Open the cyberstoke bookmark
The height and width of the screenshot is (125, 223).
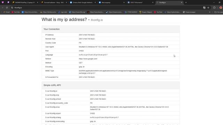pyautogui.click(x=172, y=12)
